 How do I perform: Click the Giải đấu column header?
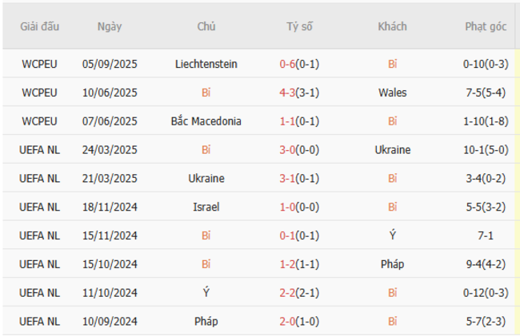40,26
